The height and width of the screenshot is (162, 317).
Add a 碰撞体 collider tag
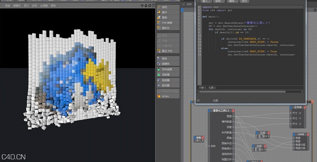pos(168,64)
